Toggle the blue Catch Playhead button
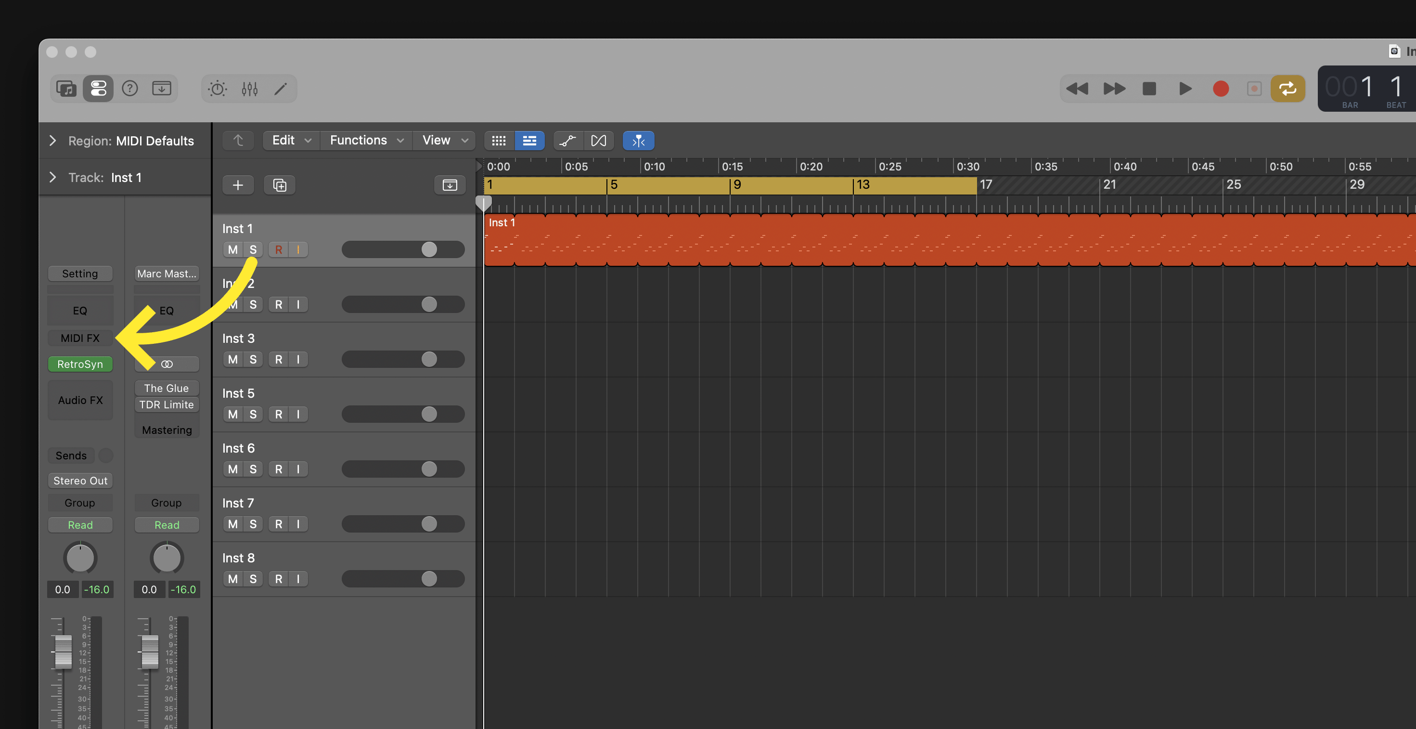This screenshot has height=729, width=1416. coord(638,141)
